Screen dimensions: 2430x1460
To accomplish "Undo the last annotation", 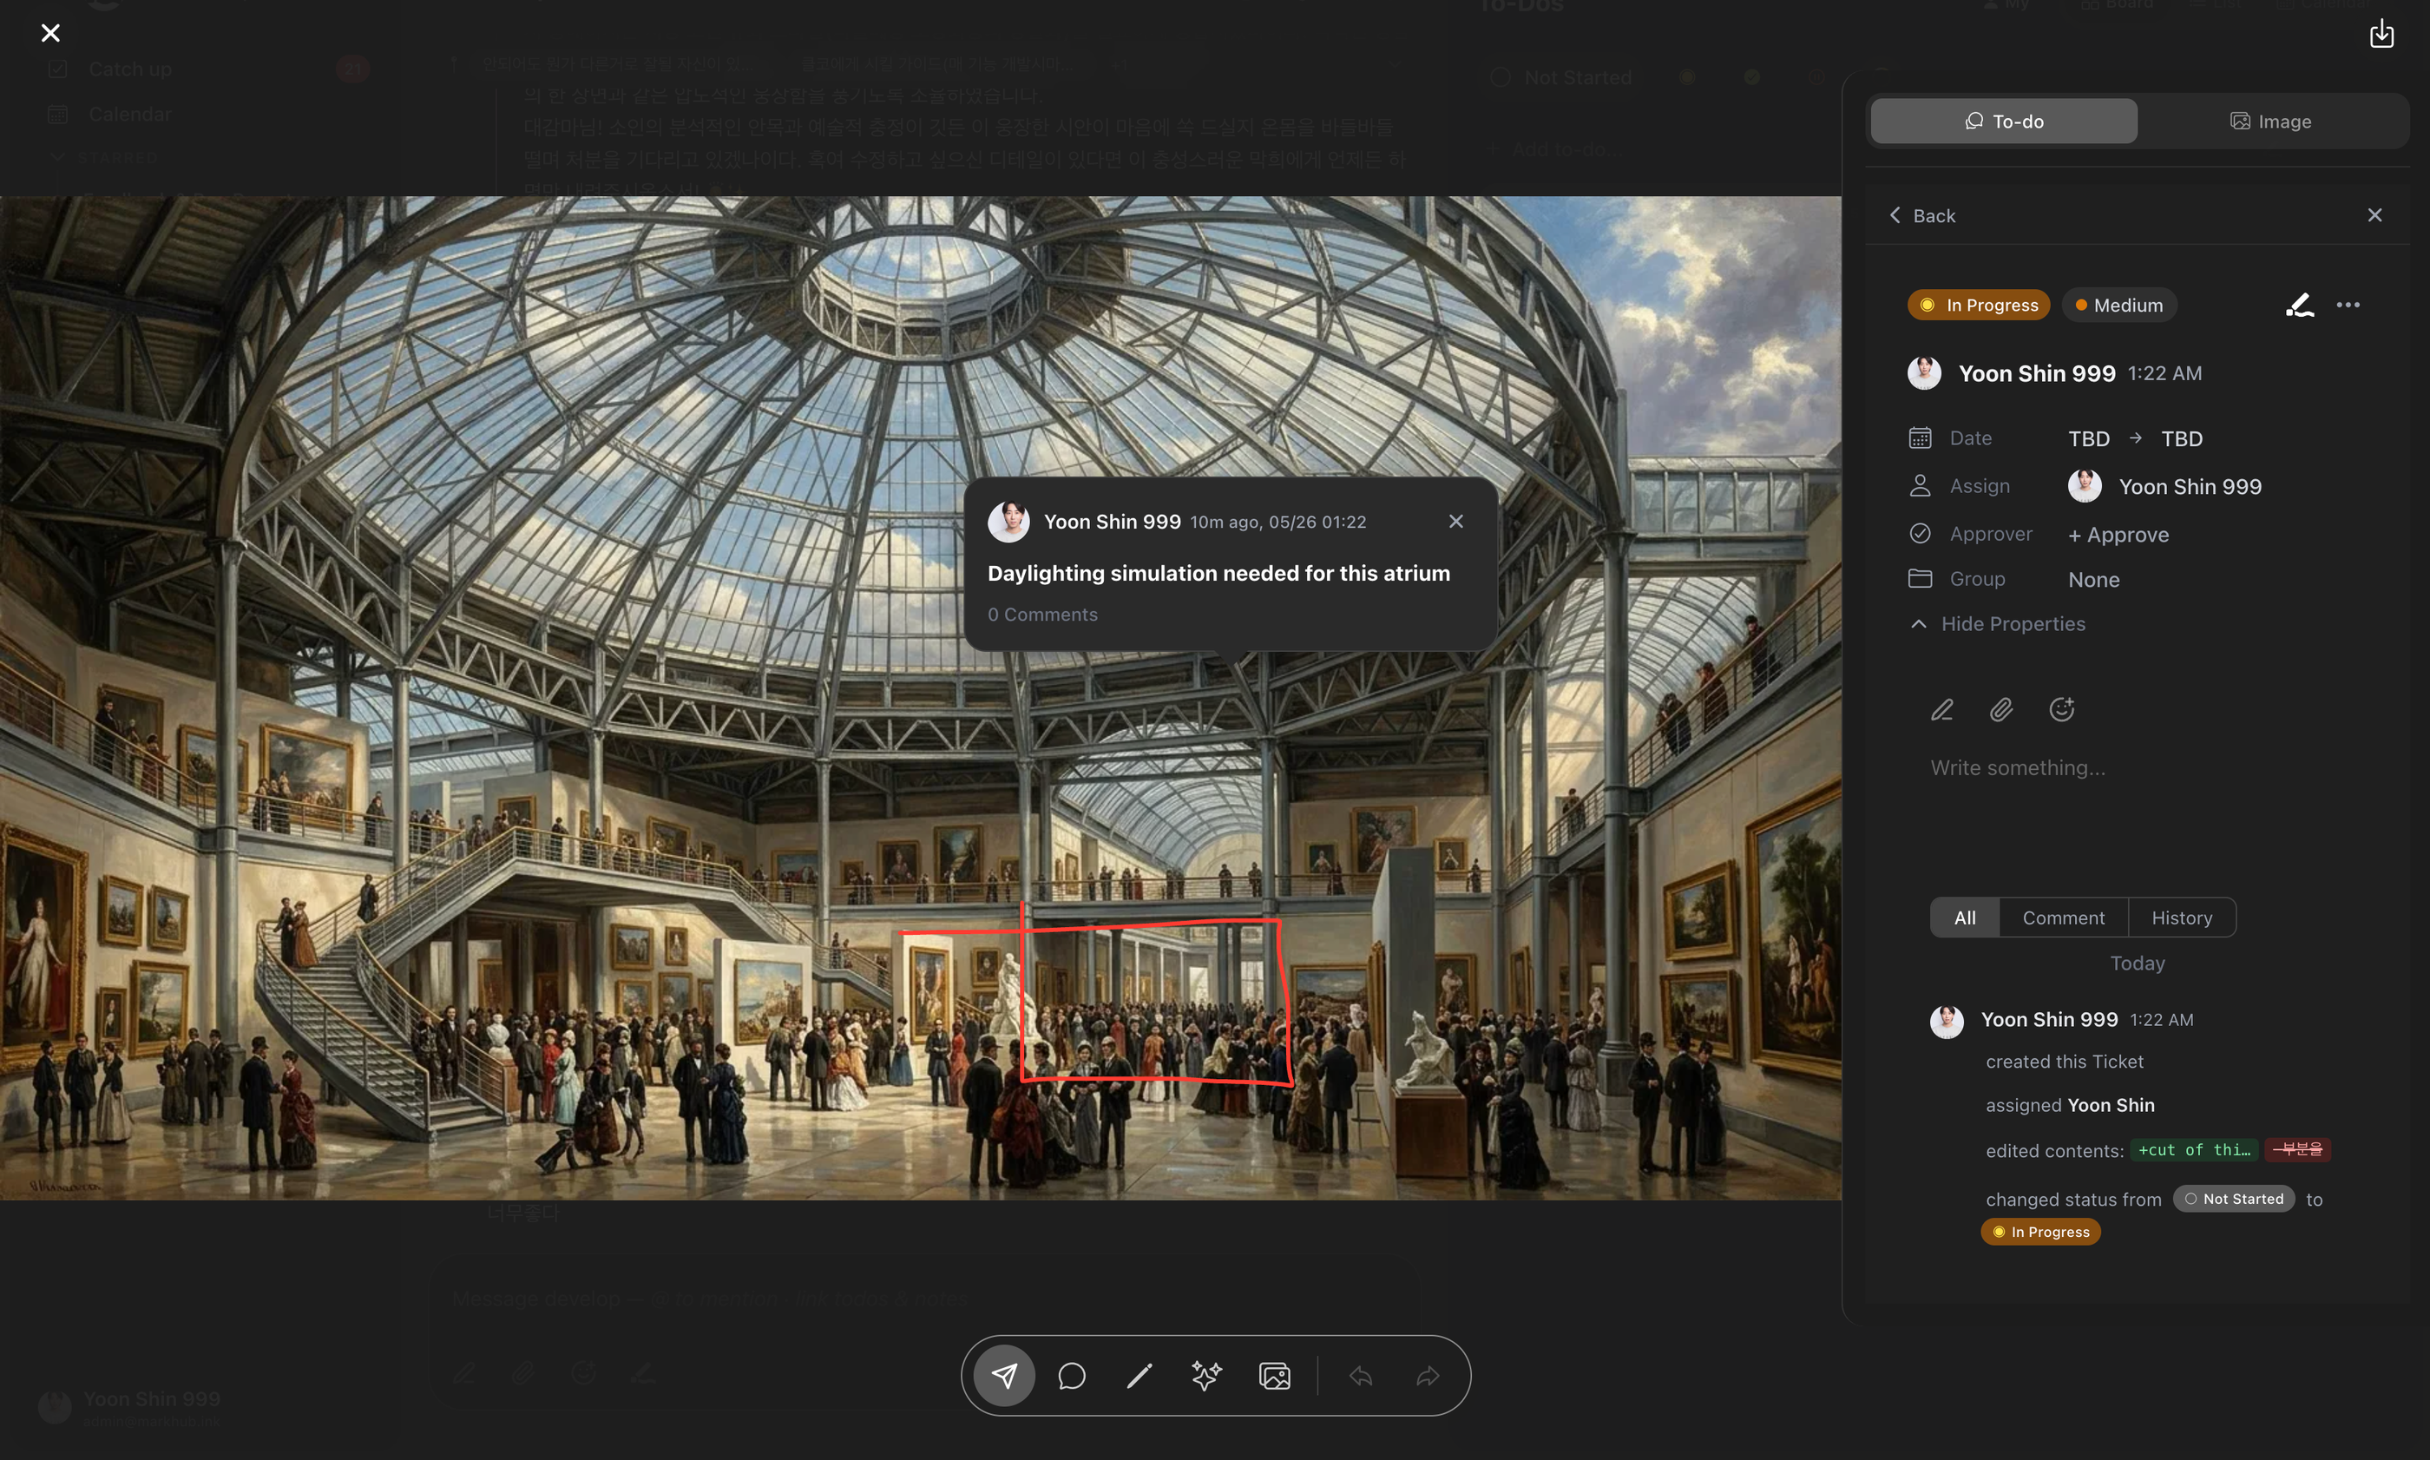I will pyautogui.click(x=1360, y=1376).
